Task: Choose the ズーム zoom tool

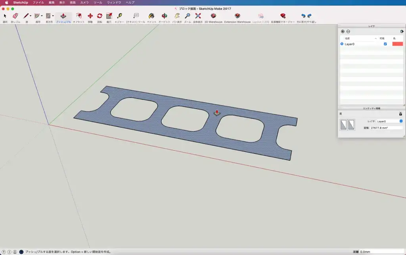Action: click(188, 16)
